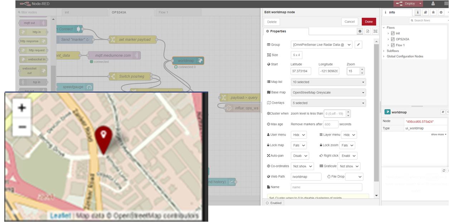Open the debug messages bug icon
This screenshot has height=222, width=449.
click(x=433, y=12)
